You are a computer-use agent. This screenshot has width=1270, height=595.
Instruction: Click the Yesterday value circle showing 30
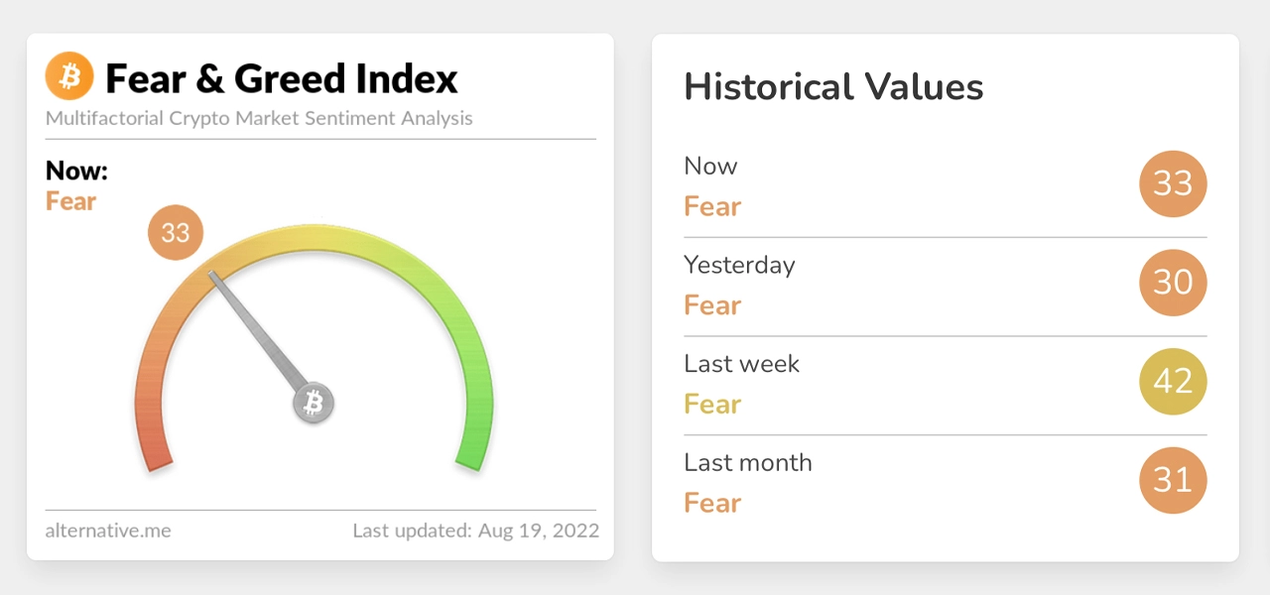pyautogui.click(x=1173, y=283)
